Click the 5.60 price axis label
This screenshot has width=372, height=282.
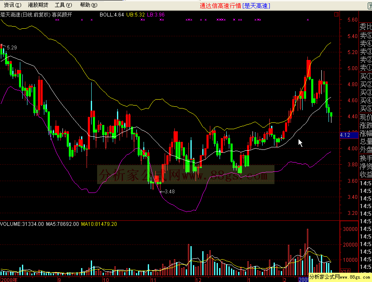click(352, 20)
